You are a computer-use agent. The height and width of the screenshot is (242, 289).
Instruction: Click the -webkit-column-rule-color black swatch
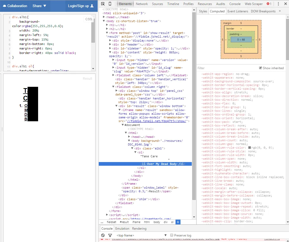click(x=249, y=148)
